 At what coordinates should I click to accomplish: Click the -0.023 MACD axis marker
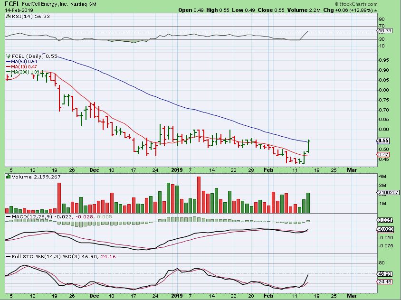(x=385, y=229)
